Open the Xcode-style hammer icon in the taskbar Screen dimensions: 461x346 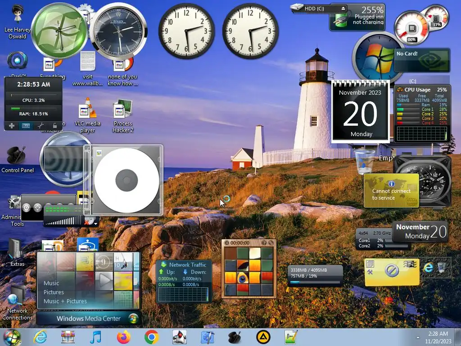(x=207, y=337)
